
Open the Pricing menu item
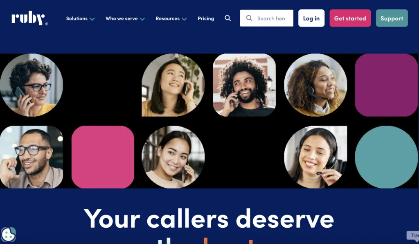[x=206, y=18]
